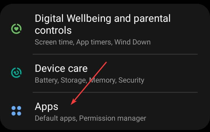Click 'Default apps' under the Apps entry
The height and width of the screenshot is (132, 210).
coord(56,118)
